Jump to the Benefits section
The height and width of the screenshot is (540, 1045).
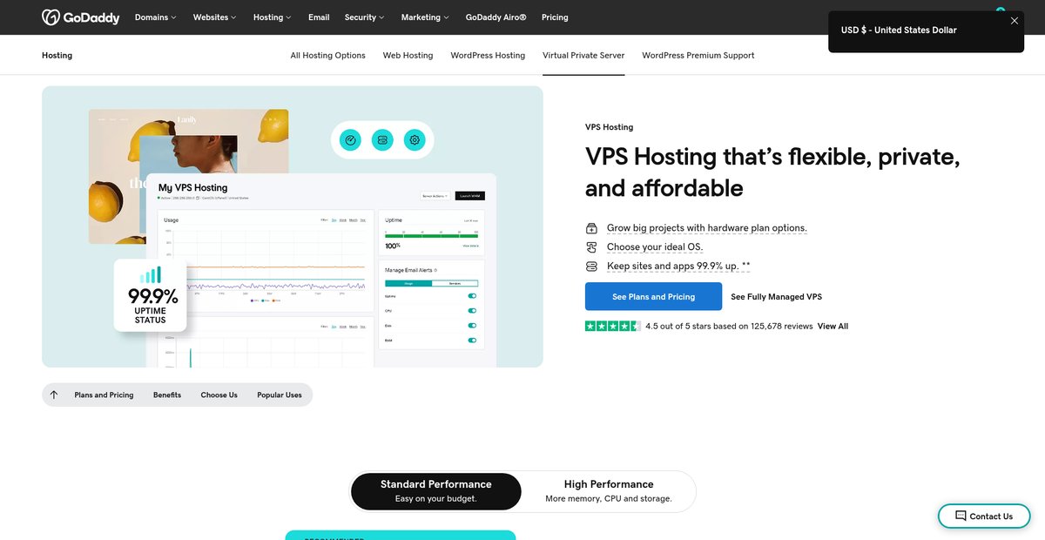(167, 395)
